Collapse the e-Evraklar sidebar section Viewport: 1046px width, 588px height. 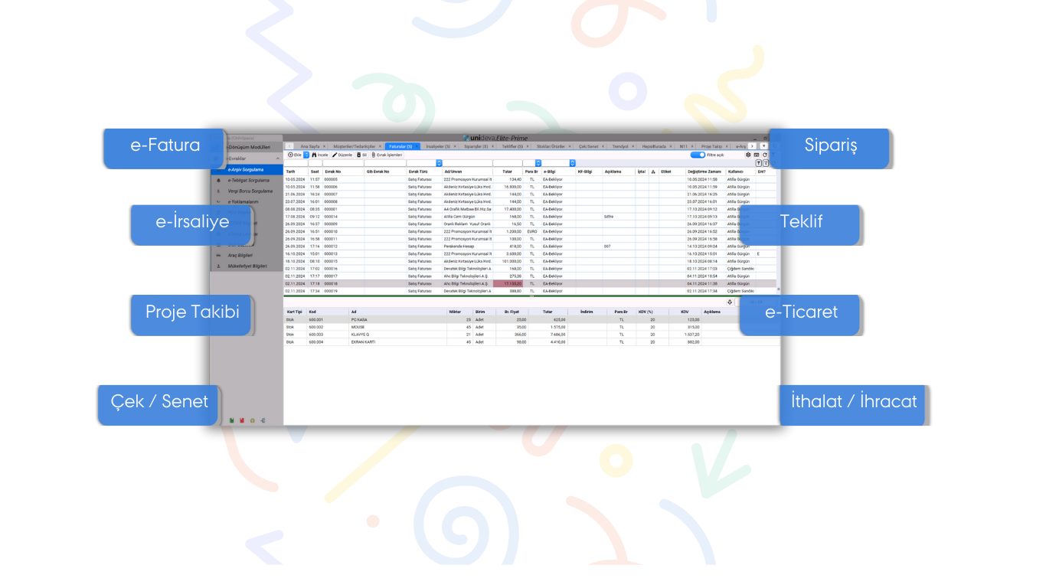pyautogui.click(x=278, y=158)
